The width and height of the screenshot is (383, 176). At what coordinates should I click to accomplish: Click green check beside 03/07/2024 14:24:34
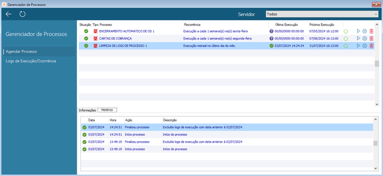271,46
